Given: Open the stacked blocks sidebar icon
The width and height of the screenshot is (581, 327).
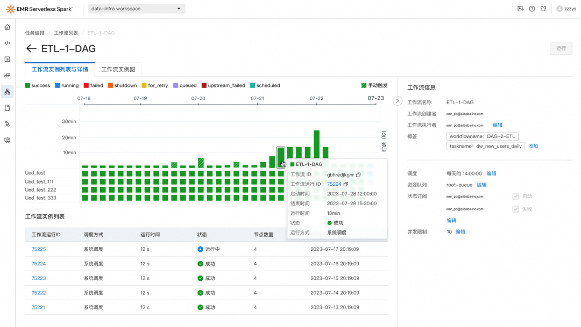Looking at the screenshot, I should (7, 76).
